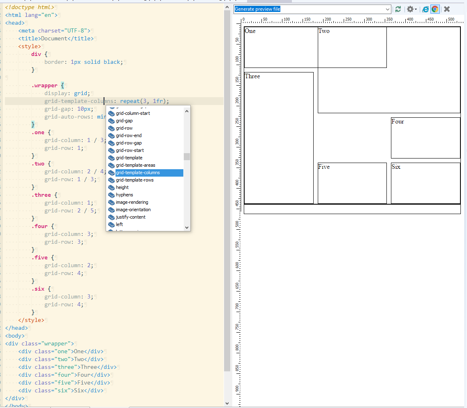Viewport: 467px width, 408px height.
Task: Close the preview panel with X
Action: (x=447, y=9)
